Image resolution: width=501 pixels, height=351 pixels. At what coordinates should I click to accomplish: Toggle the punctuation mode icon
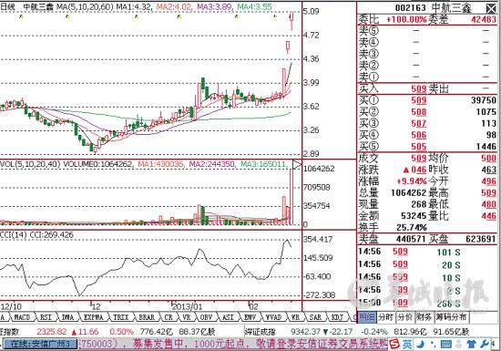pos(433,345)
